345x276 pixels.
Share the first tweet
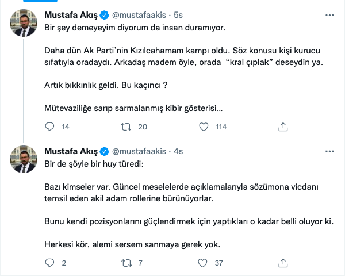[282, 126]
